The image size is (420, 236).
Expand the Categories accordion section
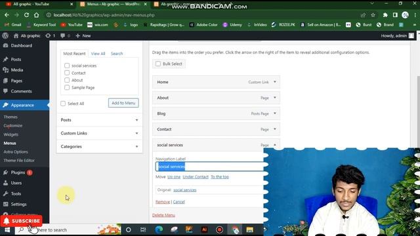tap(99, 147)
